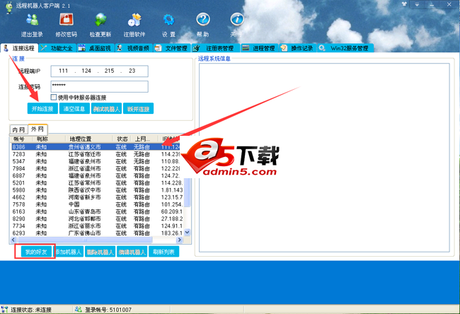Click the 退出登录 (logout) toolbar icon
The width and height of the screenshot is (460, 314).
33,25
